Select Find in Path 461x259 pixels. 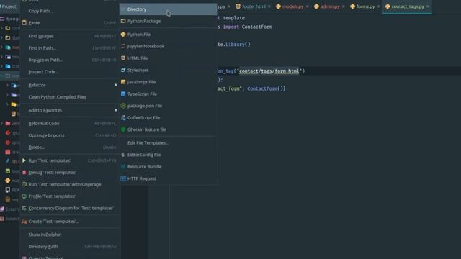pos(69,48)
